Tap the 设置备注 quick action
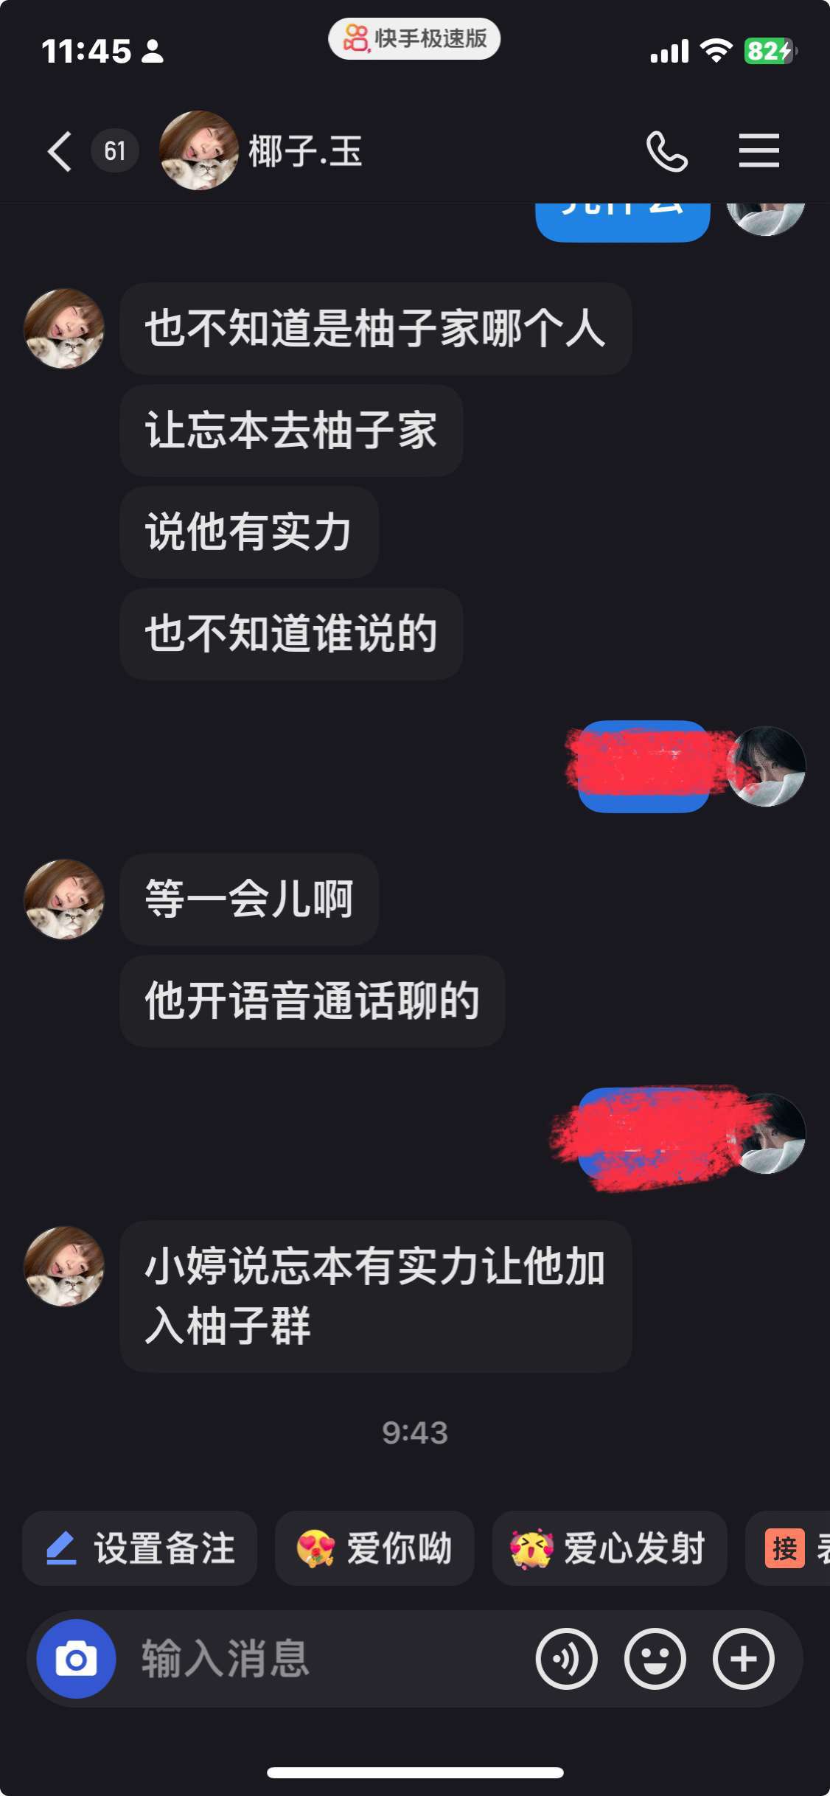830x1796 pixels. 139,1548
